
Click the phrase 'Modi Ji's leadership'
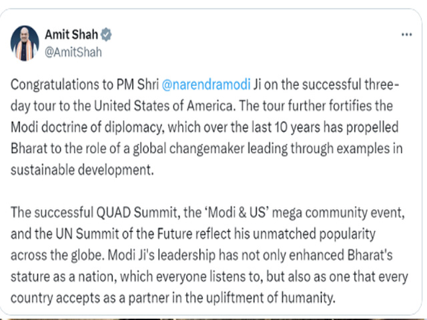point(161,256)
